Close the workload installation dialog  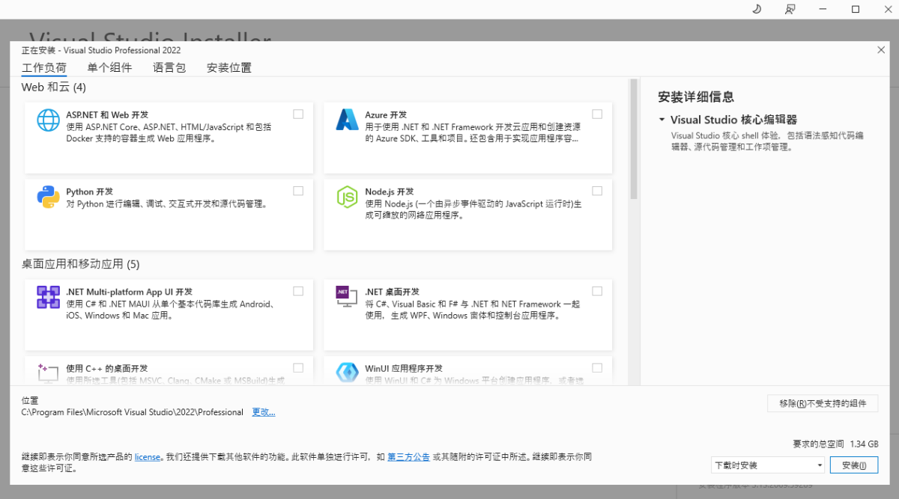click(x=881, y=49)
